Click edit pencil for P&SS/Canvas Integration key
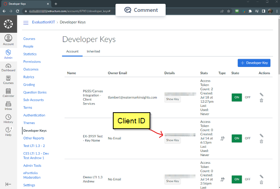The image size is (280, 189). [x=261, y=94]
